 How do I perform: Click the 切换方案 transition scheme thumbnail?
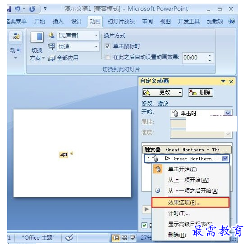37,37
